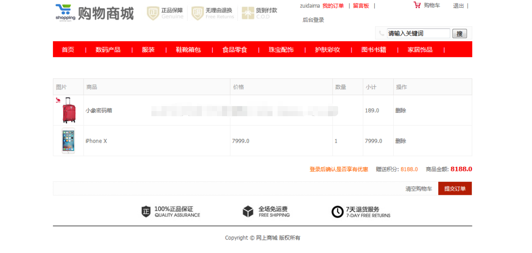Focus the keyword search input field
This screenshot has width=532, height=253.
(418, 33)
